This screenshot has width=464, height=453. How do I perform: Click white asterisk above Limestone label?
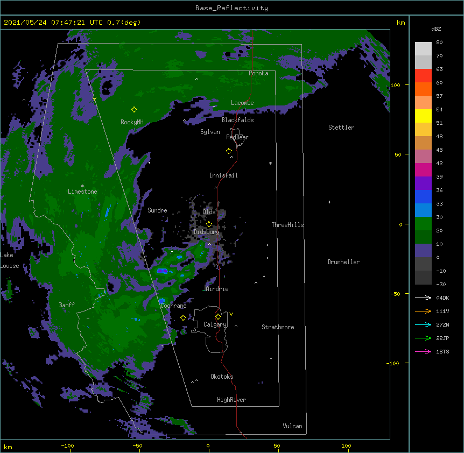coord(82,186)
